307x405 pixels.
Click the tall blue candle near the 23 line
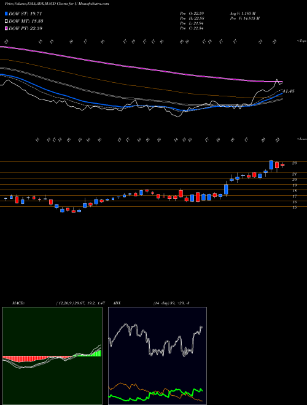click(271, 165)
